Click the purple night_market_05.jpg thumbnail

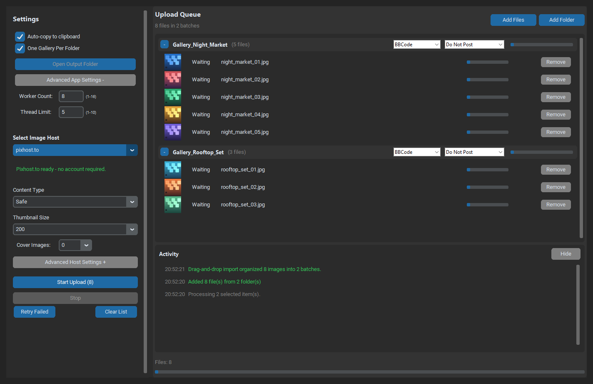(173, 132)
